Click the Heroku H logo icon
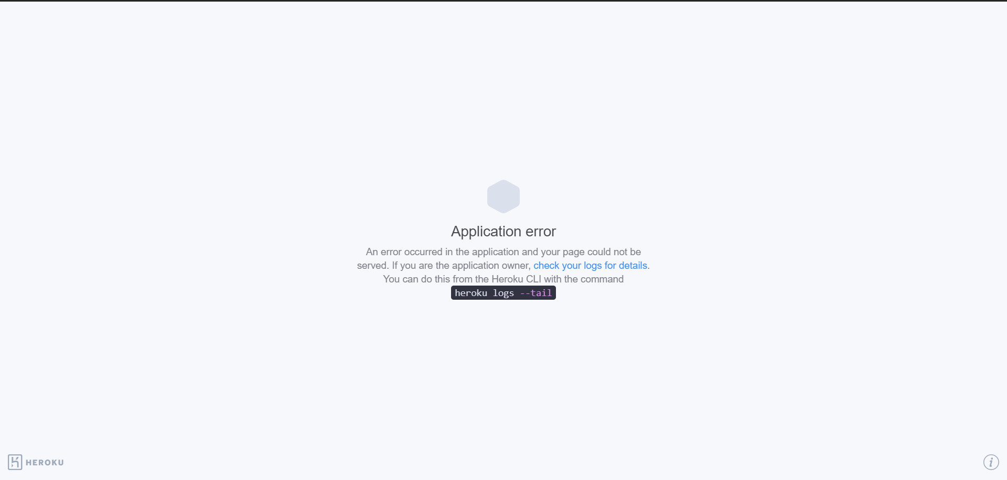 (15, 462)
